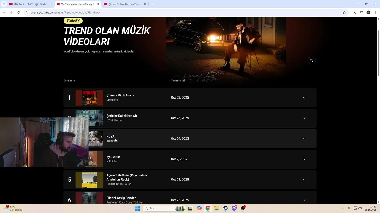380x213 pixels.
Task: Open the RÜYA song title
Action: tap(110, 136)
